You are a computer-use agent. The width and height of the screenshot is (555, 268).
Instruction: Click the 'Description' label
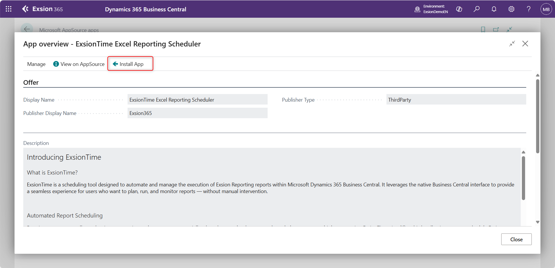click(36, 143)
